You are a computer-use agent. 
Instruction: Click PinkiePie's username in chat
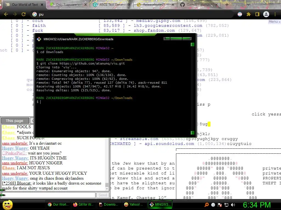pos(14,153)
